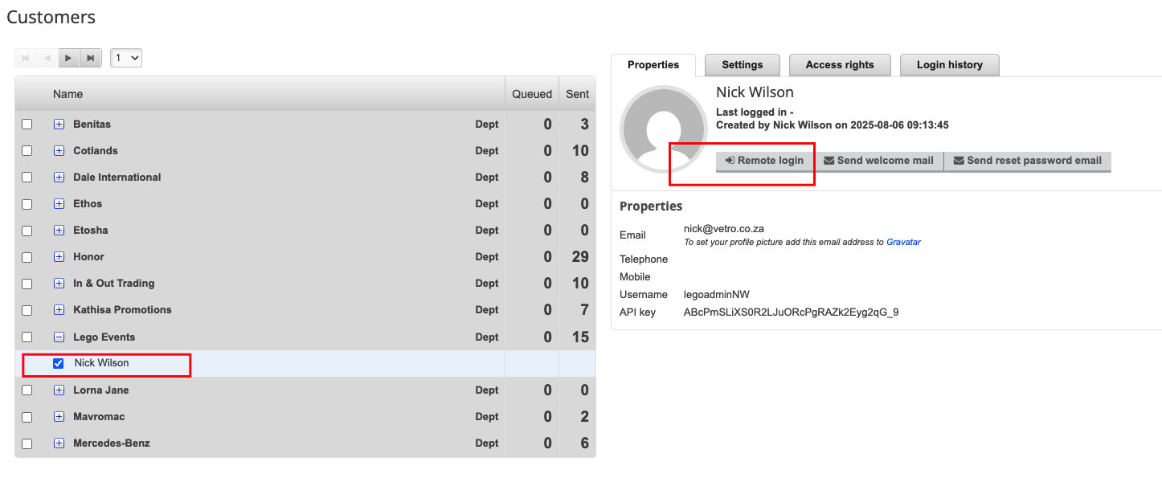Click the Nick Wilson profile avatar
Image resolution: width=1162 pixels, height=478 pixels.
coord(663,129)
